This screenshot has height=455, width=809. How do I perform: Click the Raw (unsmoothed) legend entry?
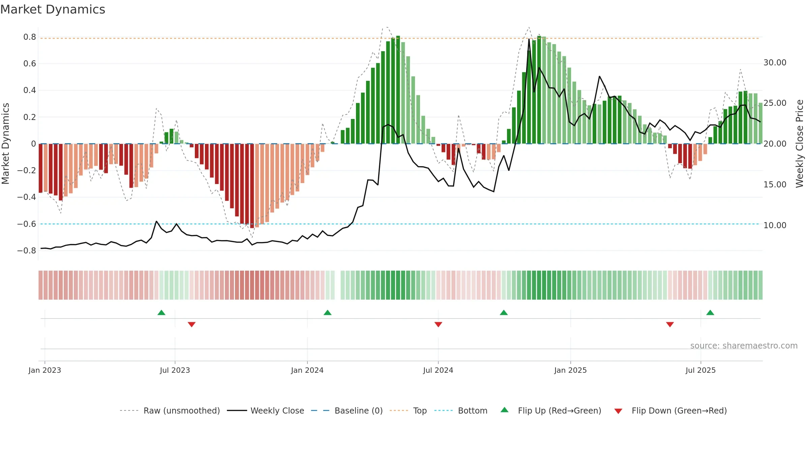pyautogui.click(x=170, y=411)
